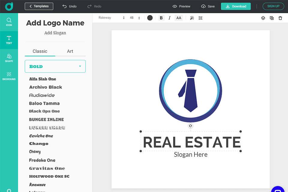Click the text color swatch
288x192 pixels.
(150, 18)
